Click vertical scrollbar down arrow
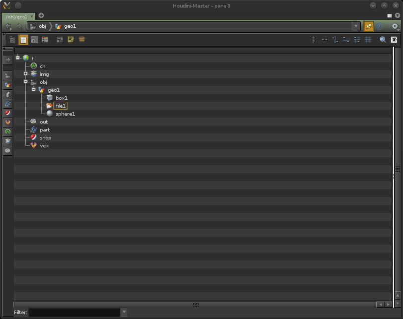Screen dimensions: 403x319 coord(398,303)
